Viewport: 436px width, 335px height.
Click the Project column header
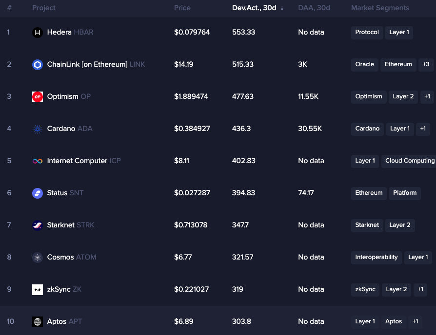(44, 8)
